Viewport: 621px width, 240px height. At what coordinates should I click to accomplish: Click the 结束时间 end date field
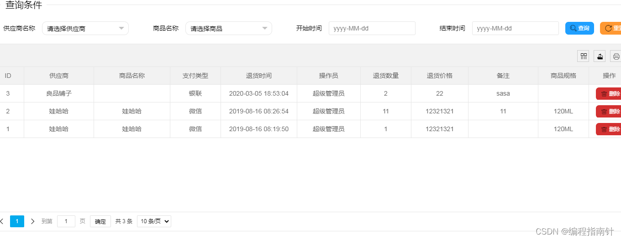point(515,28)
